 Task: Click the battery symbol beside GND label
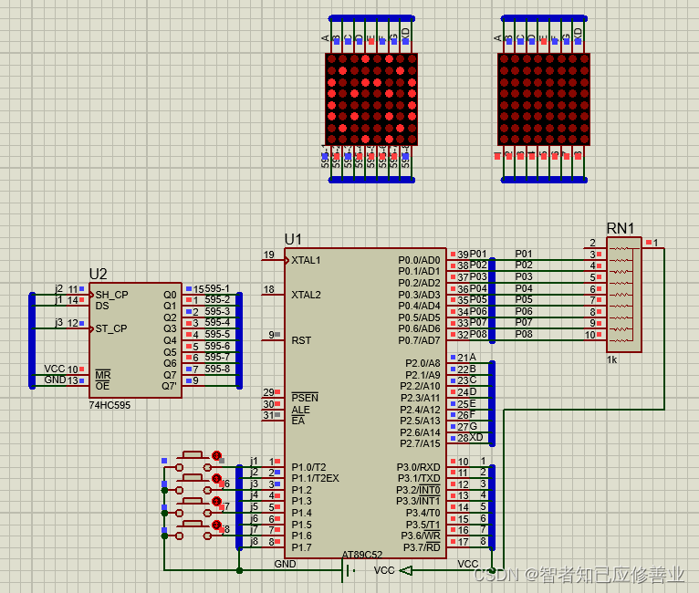coord(349,570)
